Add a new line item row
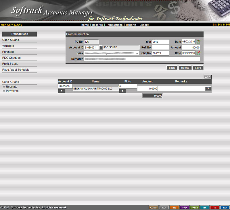The height and width of the screenshot is (210, 230). (208, 77)
